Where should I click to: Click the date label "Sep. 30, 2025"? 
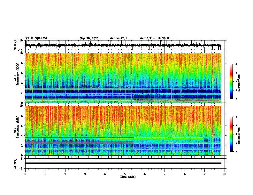[x=89, y=38]
